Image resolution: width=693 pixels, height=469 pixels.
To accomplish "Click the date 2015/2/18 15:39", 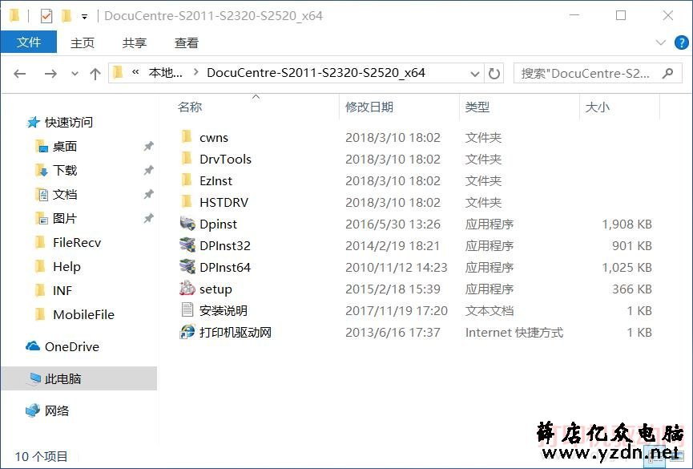I will [393, 289].
